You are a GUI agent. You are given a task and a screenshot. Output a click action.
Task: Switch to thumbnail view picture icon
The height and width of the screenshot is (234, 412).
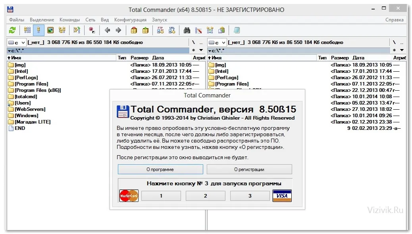point(50,30)
